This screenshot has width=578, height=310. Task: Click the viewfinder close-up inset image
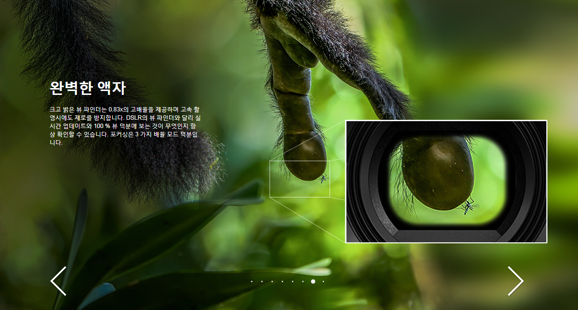tap(446, 182)
